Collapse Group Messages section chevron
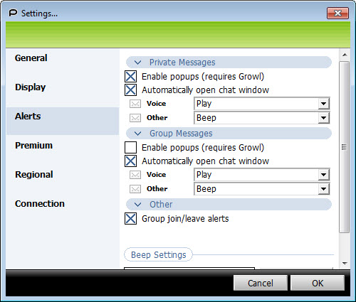 coord(137,134)
